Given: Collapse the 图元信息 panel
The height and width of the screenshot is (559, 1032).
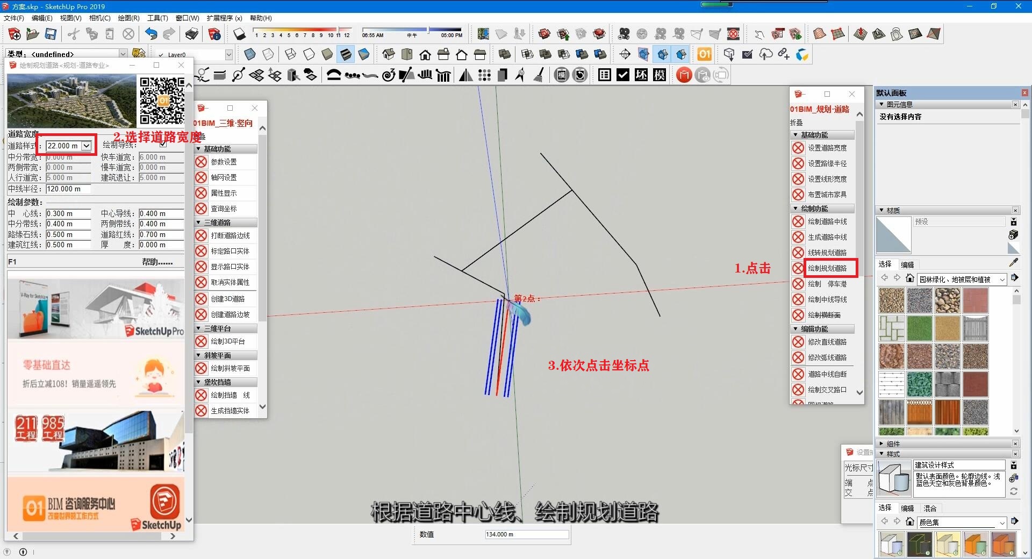Looking at the screenshot, I should 881,104.
